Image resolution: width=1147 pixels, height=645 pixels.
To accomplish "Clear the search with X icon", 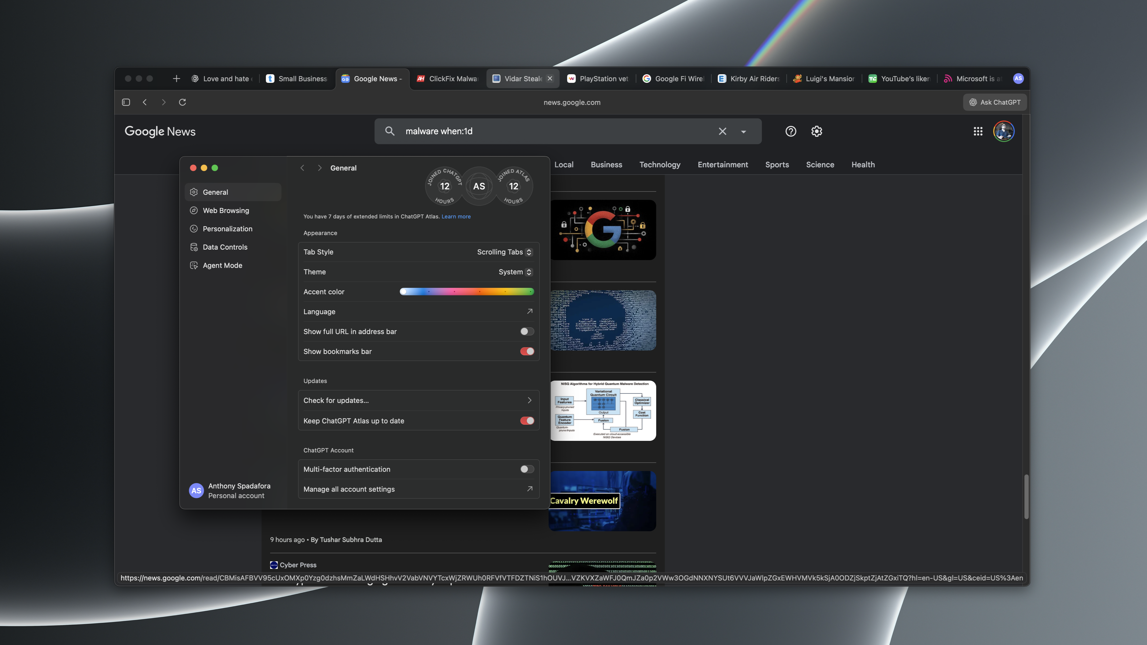I will pos(722,131).
